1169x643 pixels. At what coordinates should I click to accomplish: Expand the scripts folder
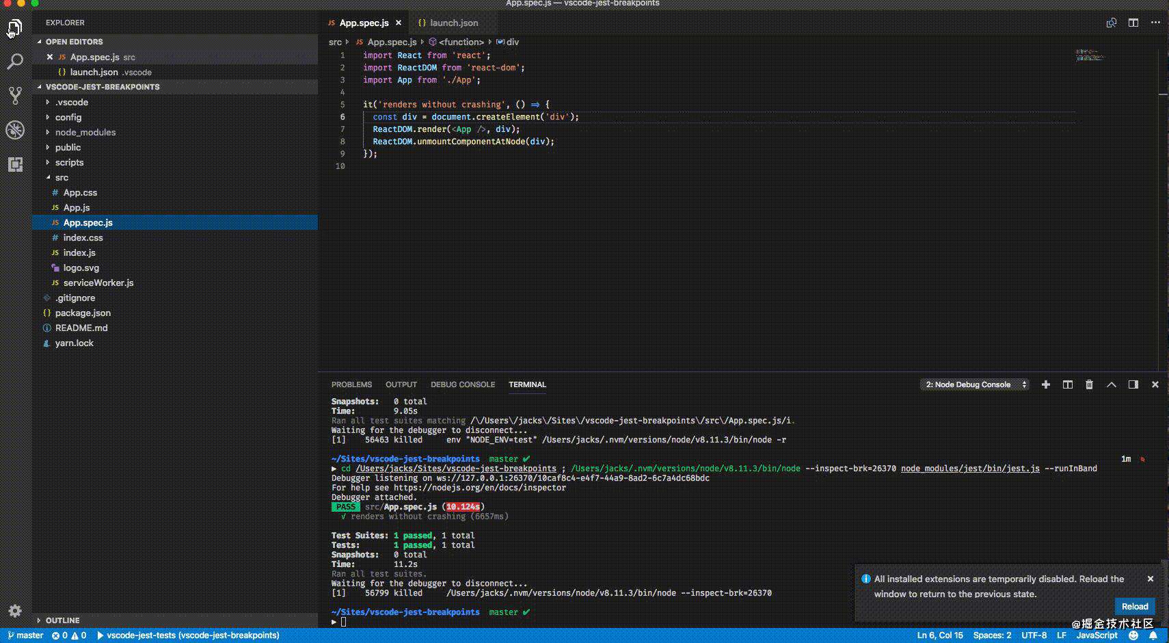click(175, 162)
